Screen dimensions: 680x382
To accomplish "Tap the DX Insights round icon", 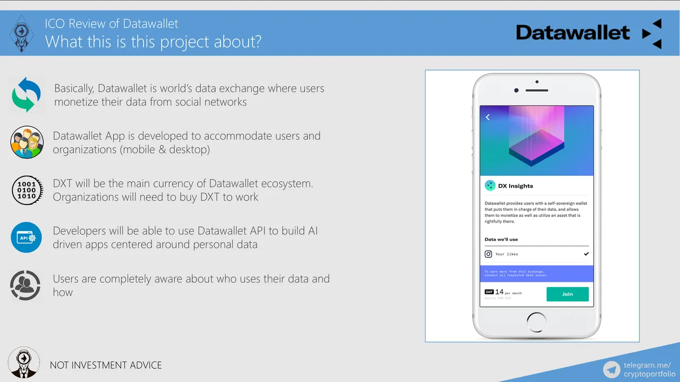I will tap(490, 185).
